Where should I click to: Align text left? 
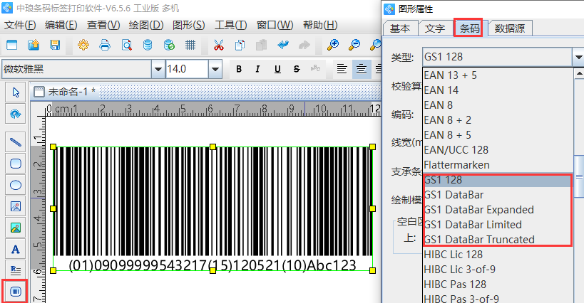[x=342, y=69]
